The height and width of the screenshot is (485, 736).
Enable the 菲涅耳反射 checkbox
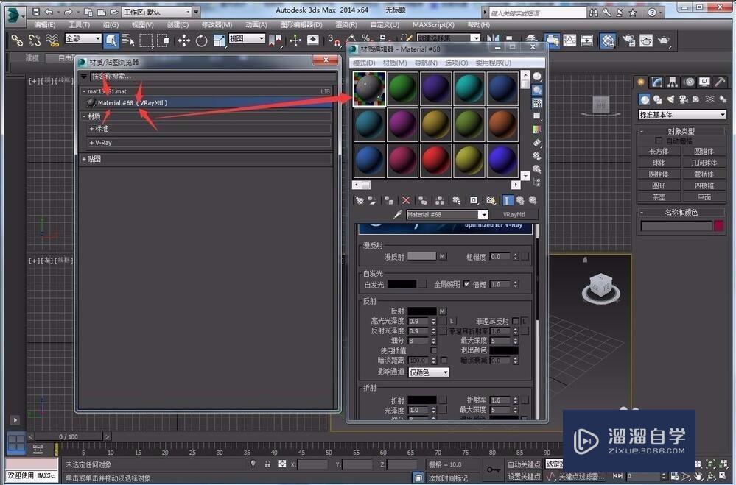[515, 321]
